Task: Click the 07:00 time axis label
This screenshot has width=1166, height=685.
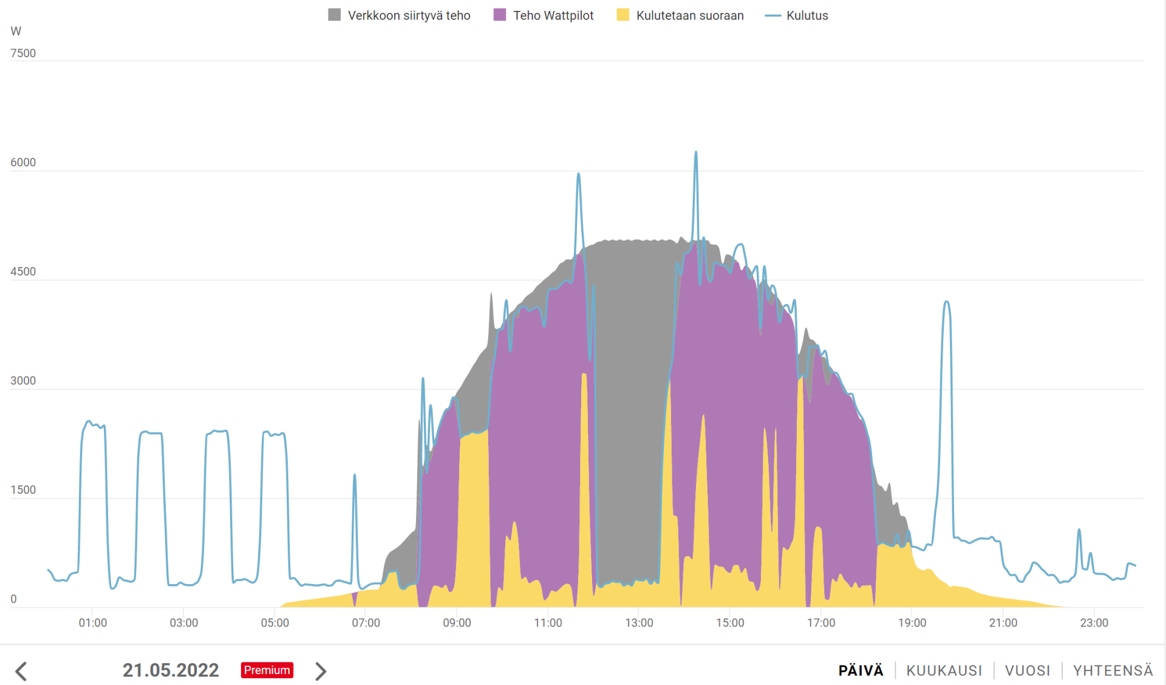Action: (366, 622)
